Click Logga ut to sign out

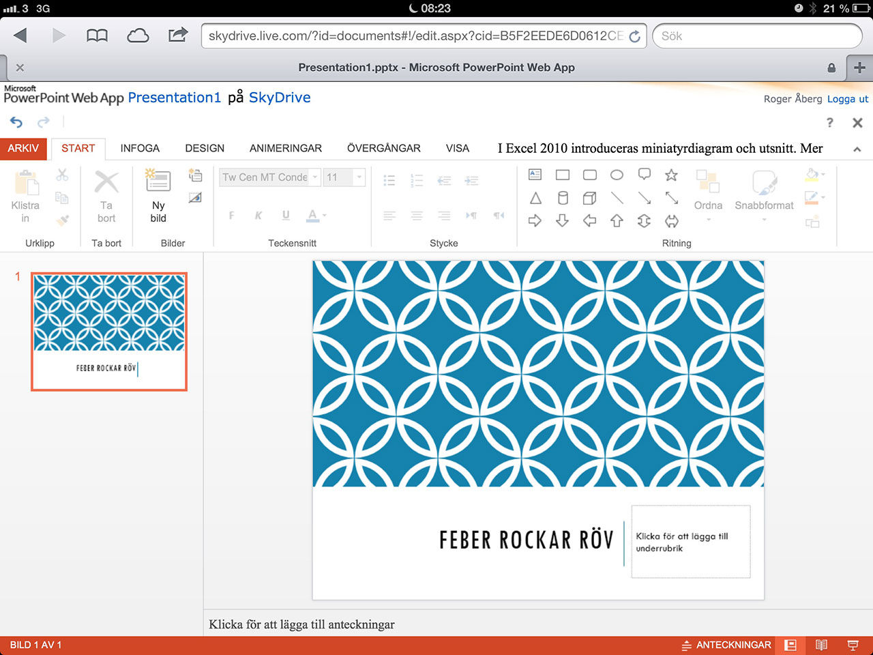coord(847,99)
